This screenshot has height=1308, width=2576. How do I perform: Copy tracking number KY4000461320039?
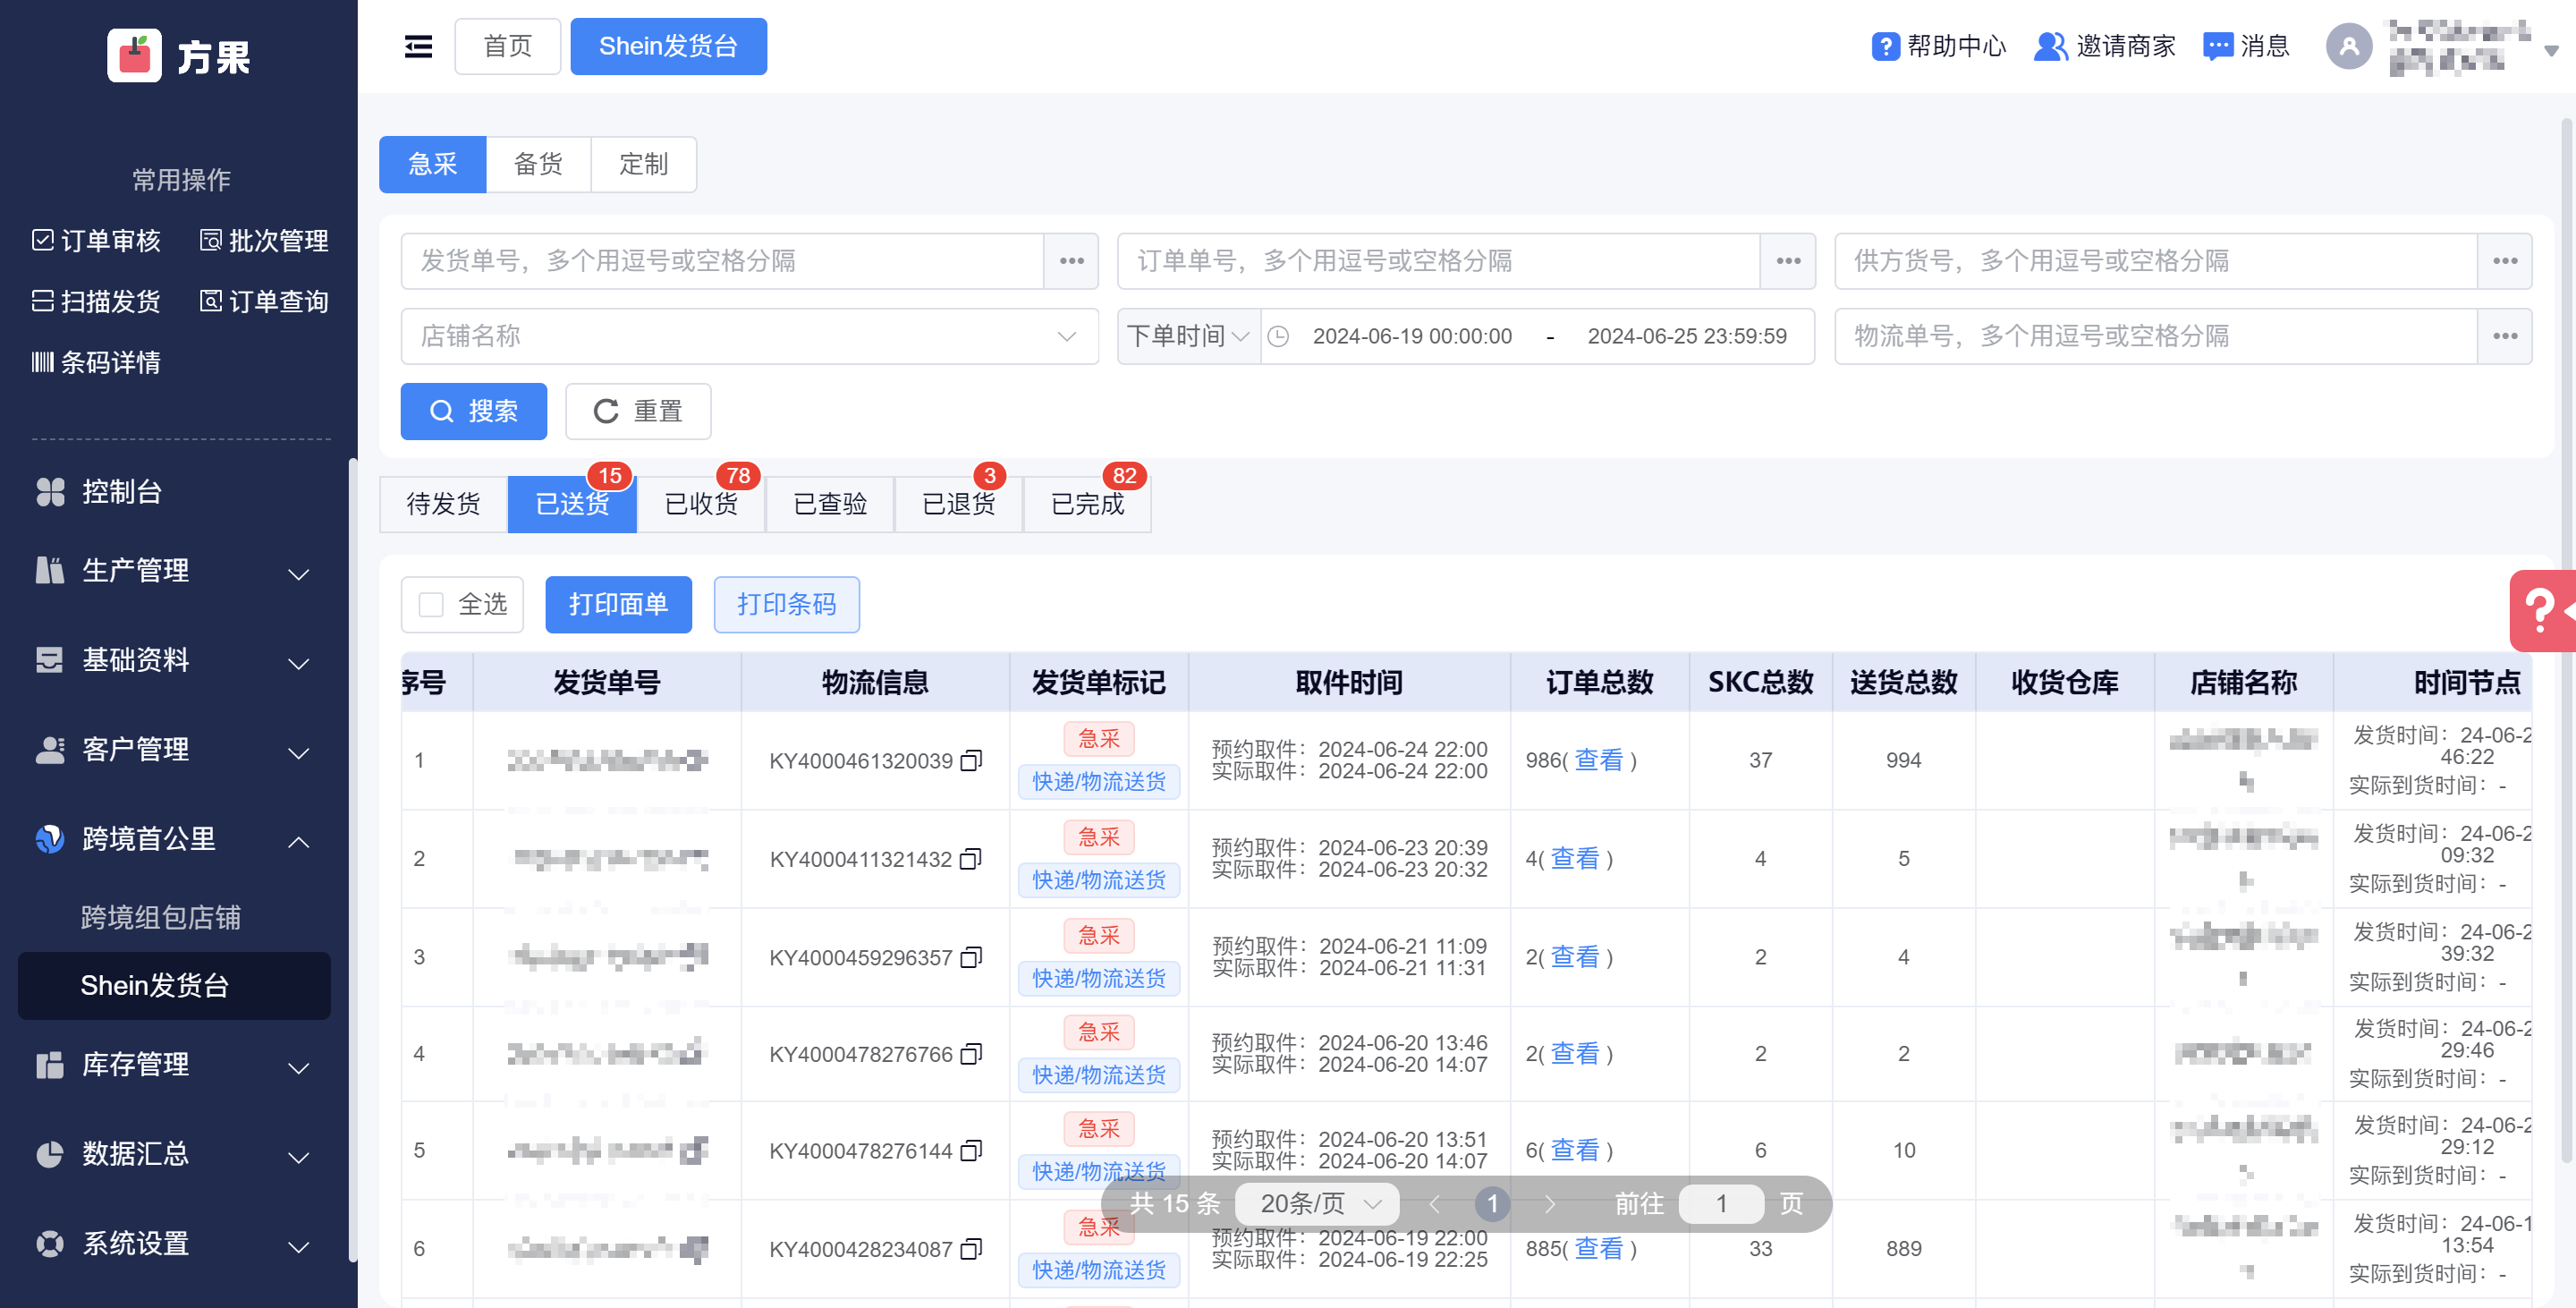coord(971,761)
